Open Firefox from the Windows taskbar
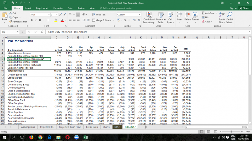The width and height of the screenshot is (252, 141). [x=31, y=137]
